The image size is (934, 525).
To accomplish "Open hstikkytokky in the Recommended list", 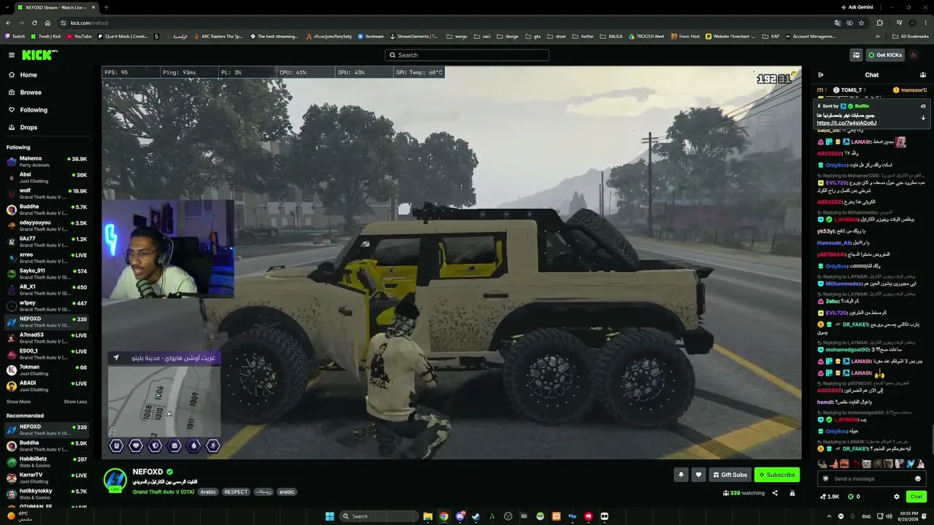I will tap(47, 494).
